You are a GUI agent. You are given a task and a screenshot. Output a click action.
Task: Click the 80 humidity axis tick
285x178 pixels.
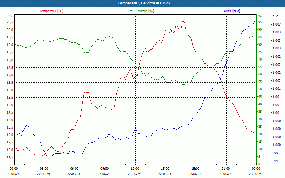[x=260, y=44]
